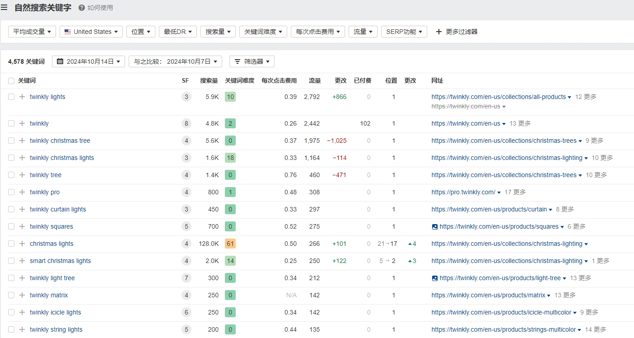Screen dimensions: 634x338
Task: Click difficulty badge 18 for twinkly christmas lights
Action: [x=230, y=158]
